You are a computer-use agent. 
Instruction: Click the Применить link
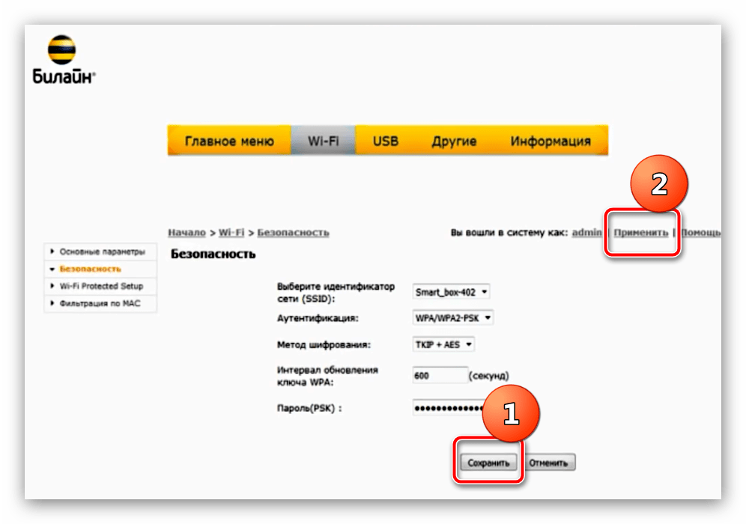640,233
